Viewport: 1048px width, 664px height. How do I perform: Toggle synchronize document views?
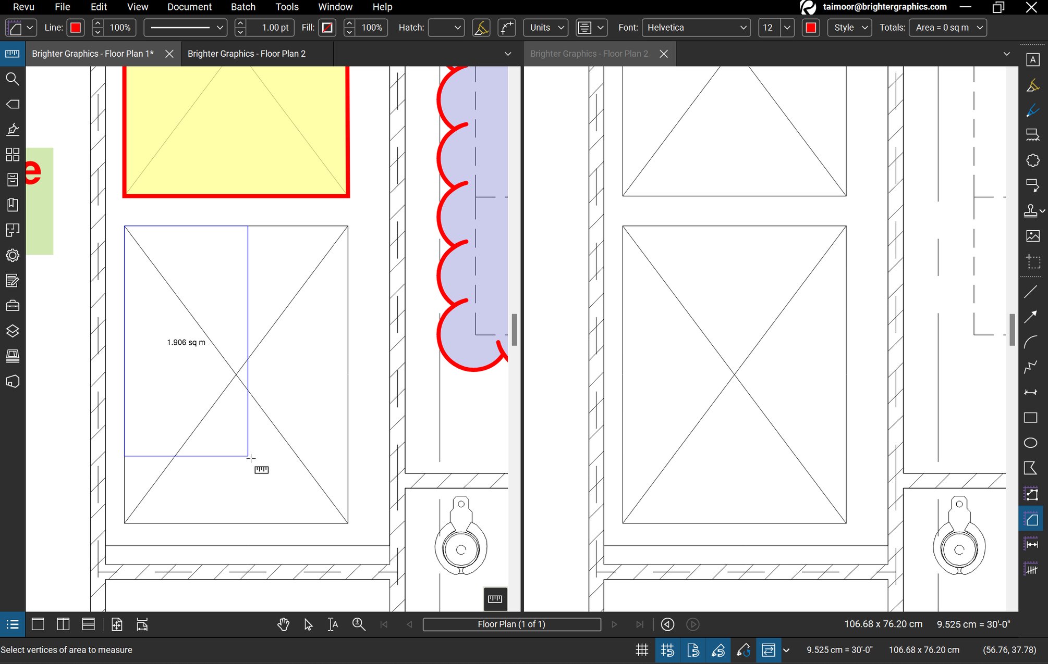pyautogui.click(x=769, y=649)
